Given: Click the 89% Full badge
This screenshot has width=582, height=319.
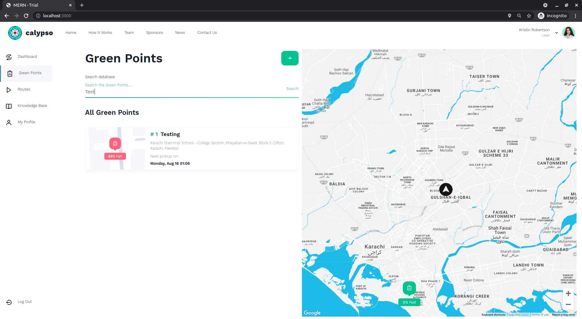Looking at the screenshot, I should pos(115,156).
